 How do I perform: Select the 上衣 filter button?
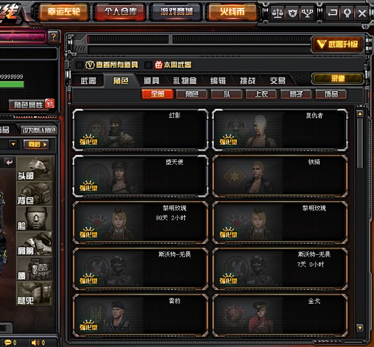point(262,94)
